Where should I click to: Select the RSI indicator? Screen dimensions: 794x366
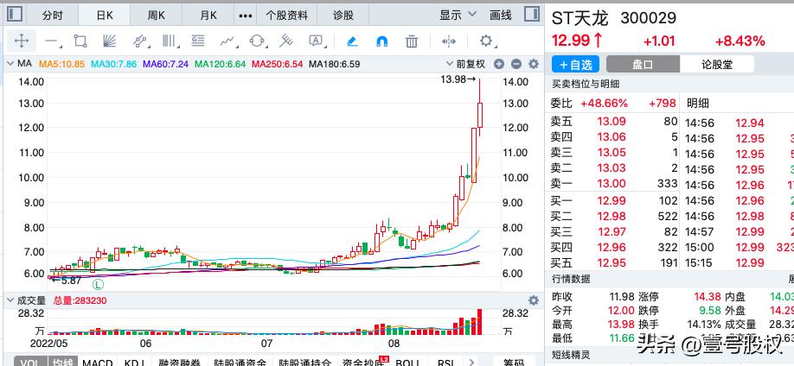(x=445, y=362)
